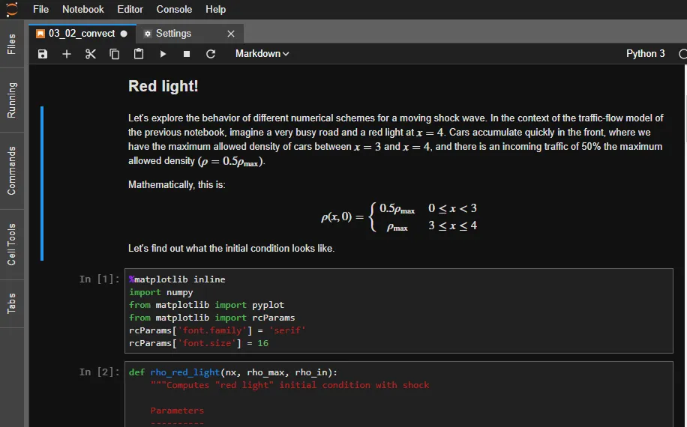Open the Notebook menu
Image resolution: width=687 pixels, height=427 pixels.
pos(83,10)
